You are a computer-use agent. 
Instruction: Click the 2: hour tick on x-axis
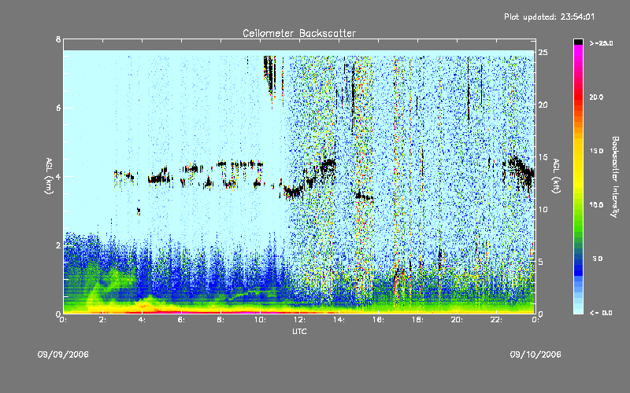coord(102,320)
